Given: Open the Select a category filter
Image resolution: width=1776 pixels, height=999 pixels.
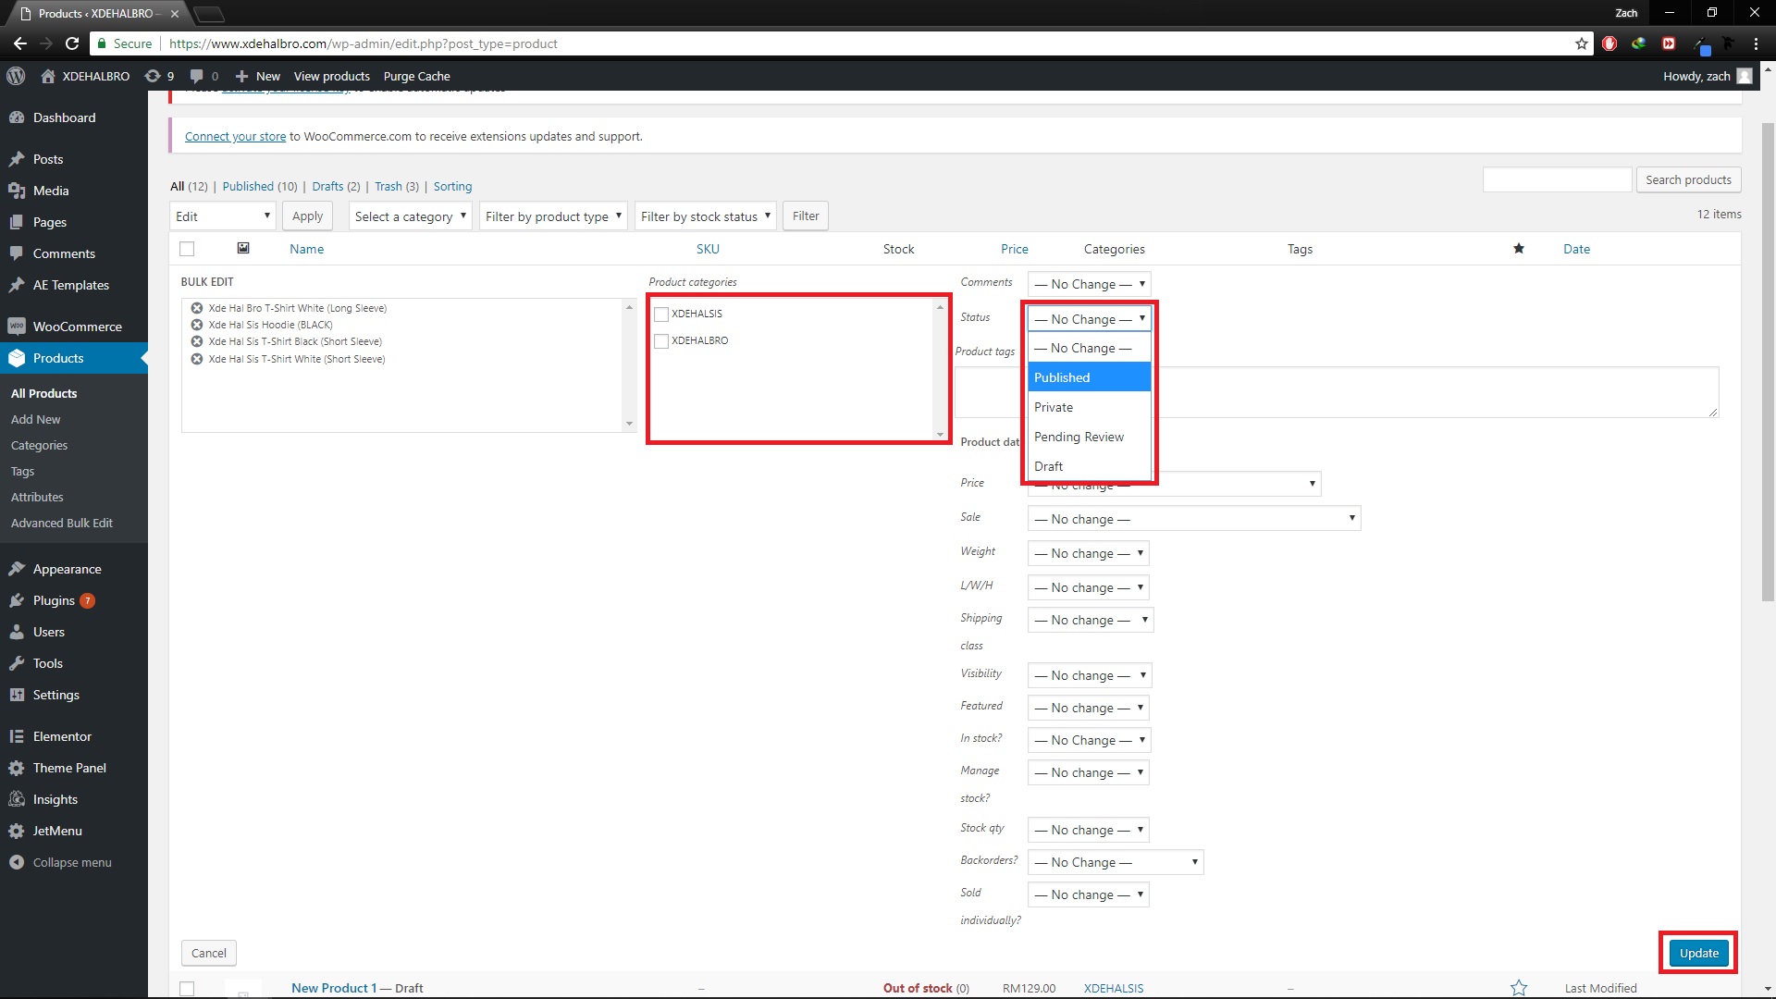Looking at the screenshot, I should [x=411, y=216].
